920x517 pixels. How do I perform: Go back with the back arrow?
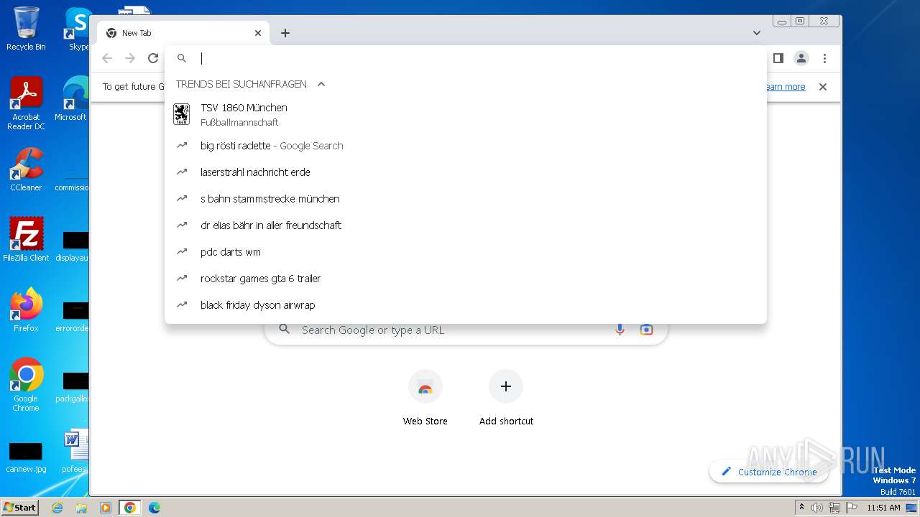[107, 58]
